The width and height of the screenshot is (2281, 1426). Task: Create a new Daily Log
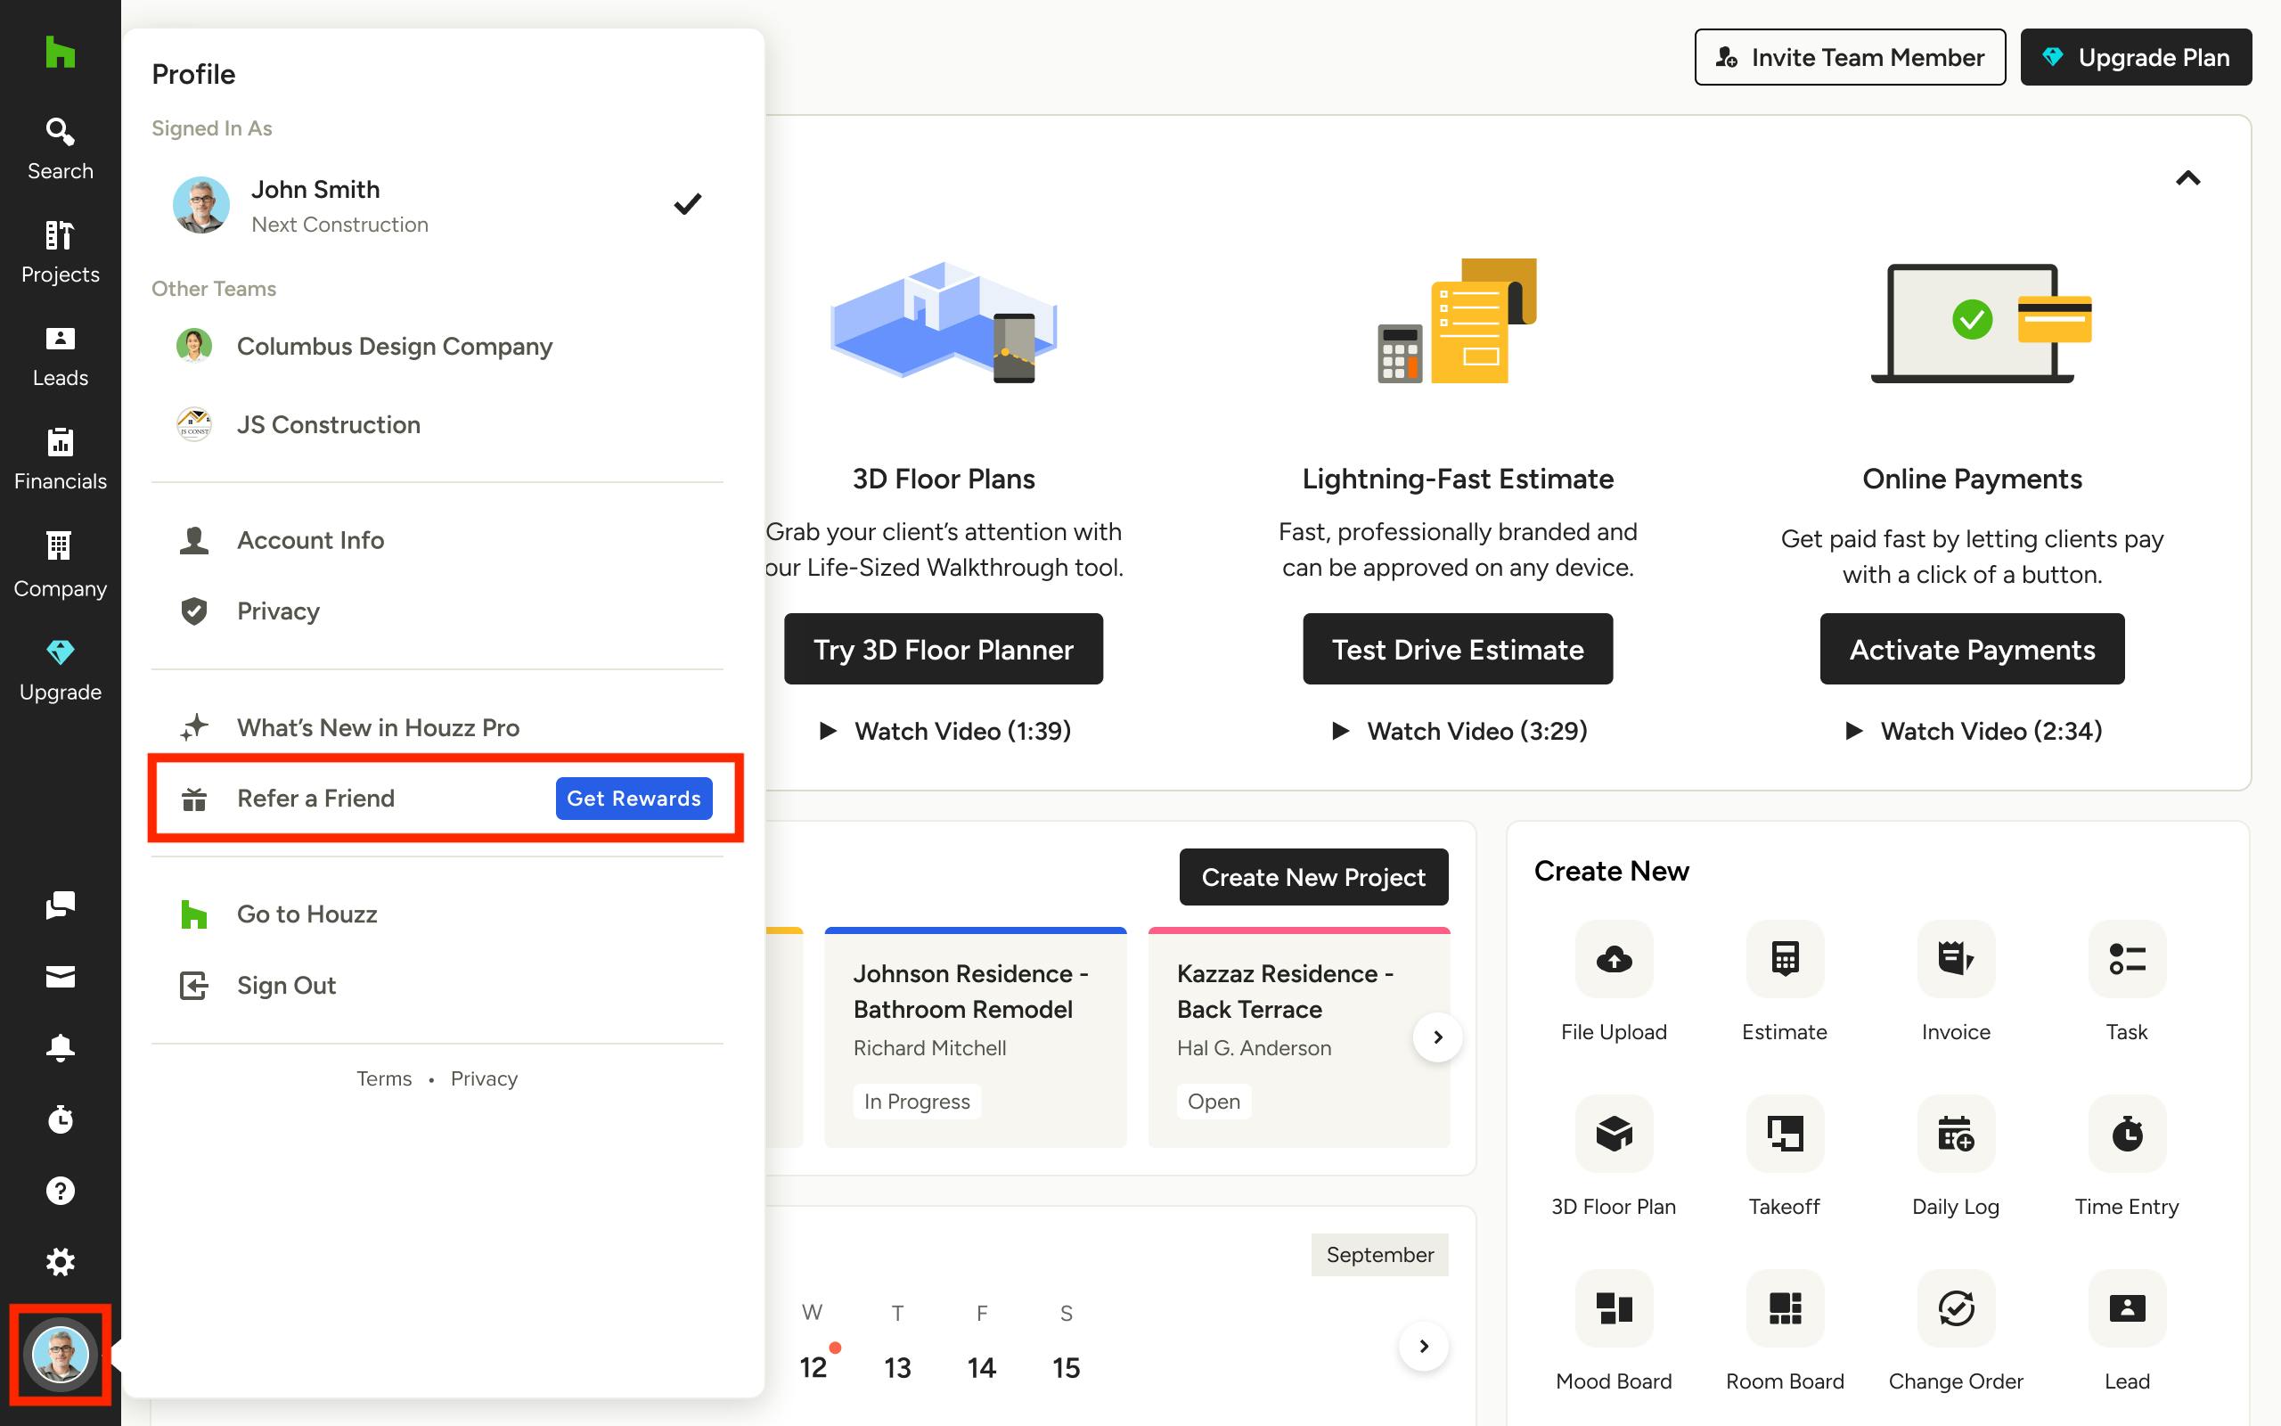(1956, 1156)
